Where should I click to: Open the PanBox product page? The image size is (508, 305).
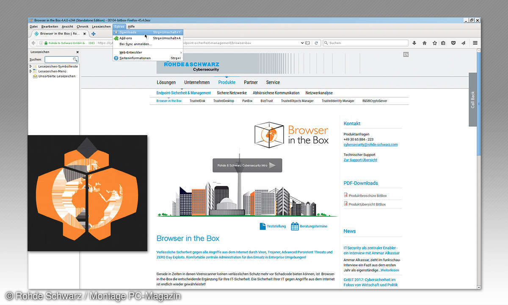tap(247, 101)
